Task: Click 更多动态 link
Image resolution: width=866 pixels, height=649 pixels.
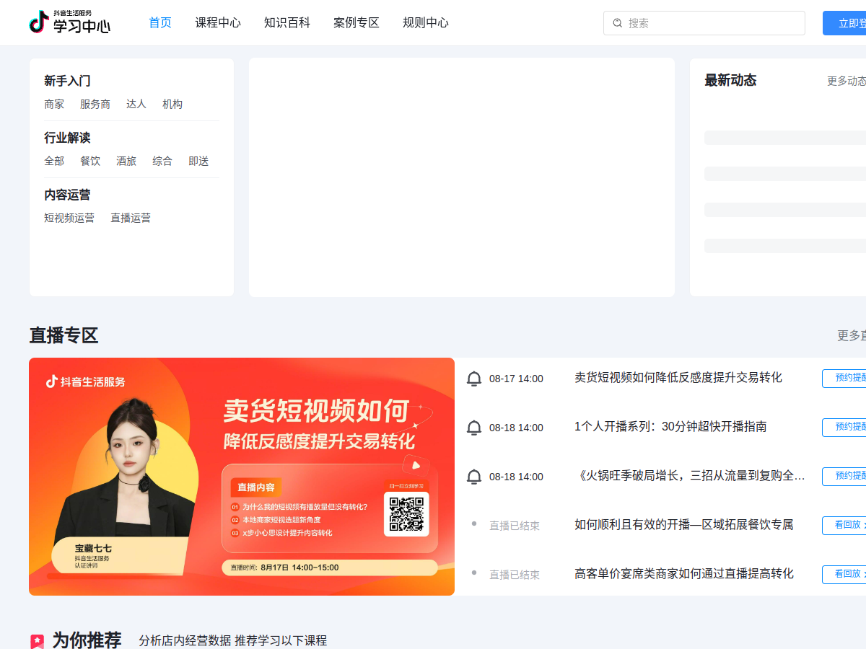Action: pos(847,81)
